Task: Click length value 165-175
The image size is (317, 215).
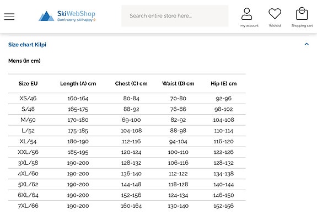Action: (x=78, y=109)
